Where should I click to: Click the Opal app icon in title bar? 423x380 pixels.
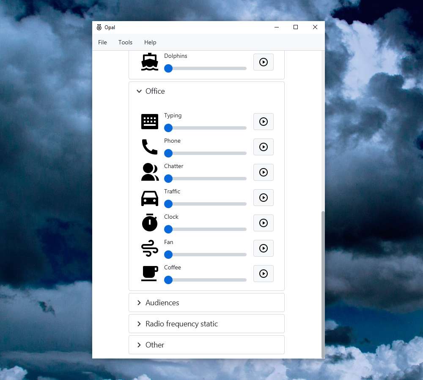[x=99, y=27]
